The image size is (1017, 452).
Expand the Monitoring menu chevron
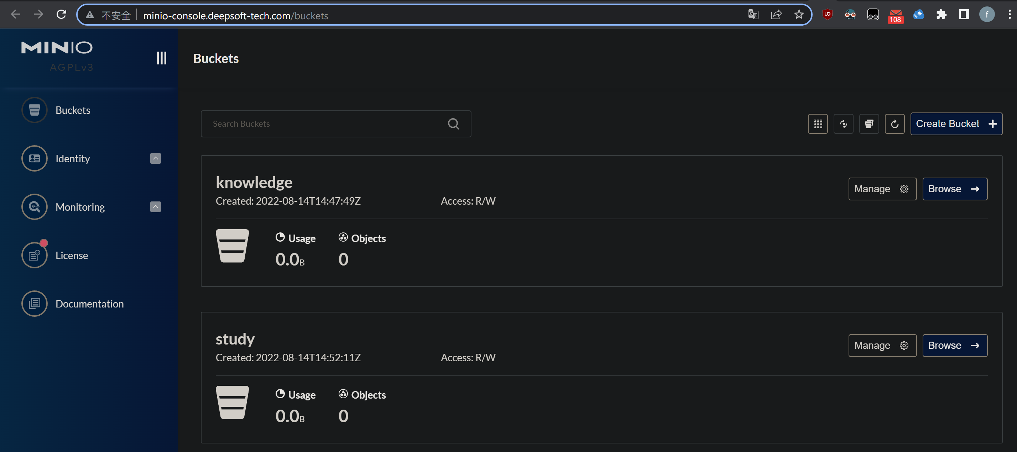point(156,207)
